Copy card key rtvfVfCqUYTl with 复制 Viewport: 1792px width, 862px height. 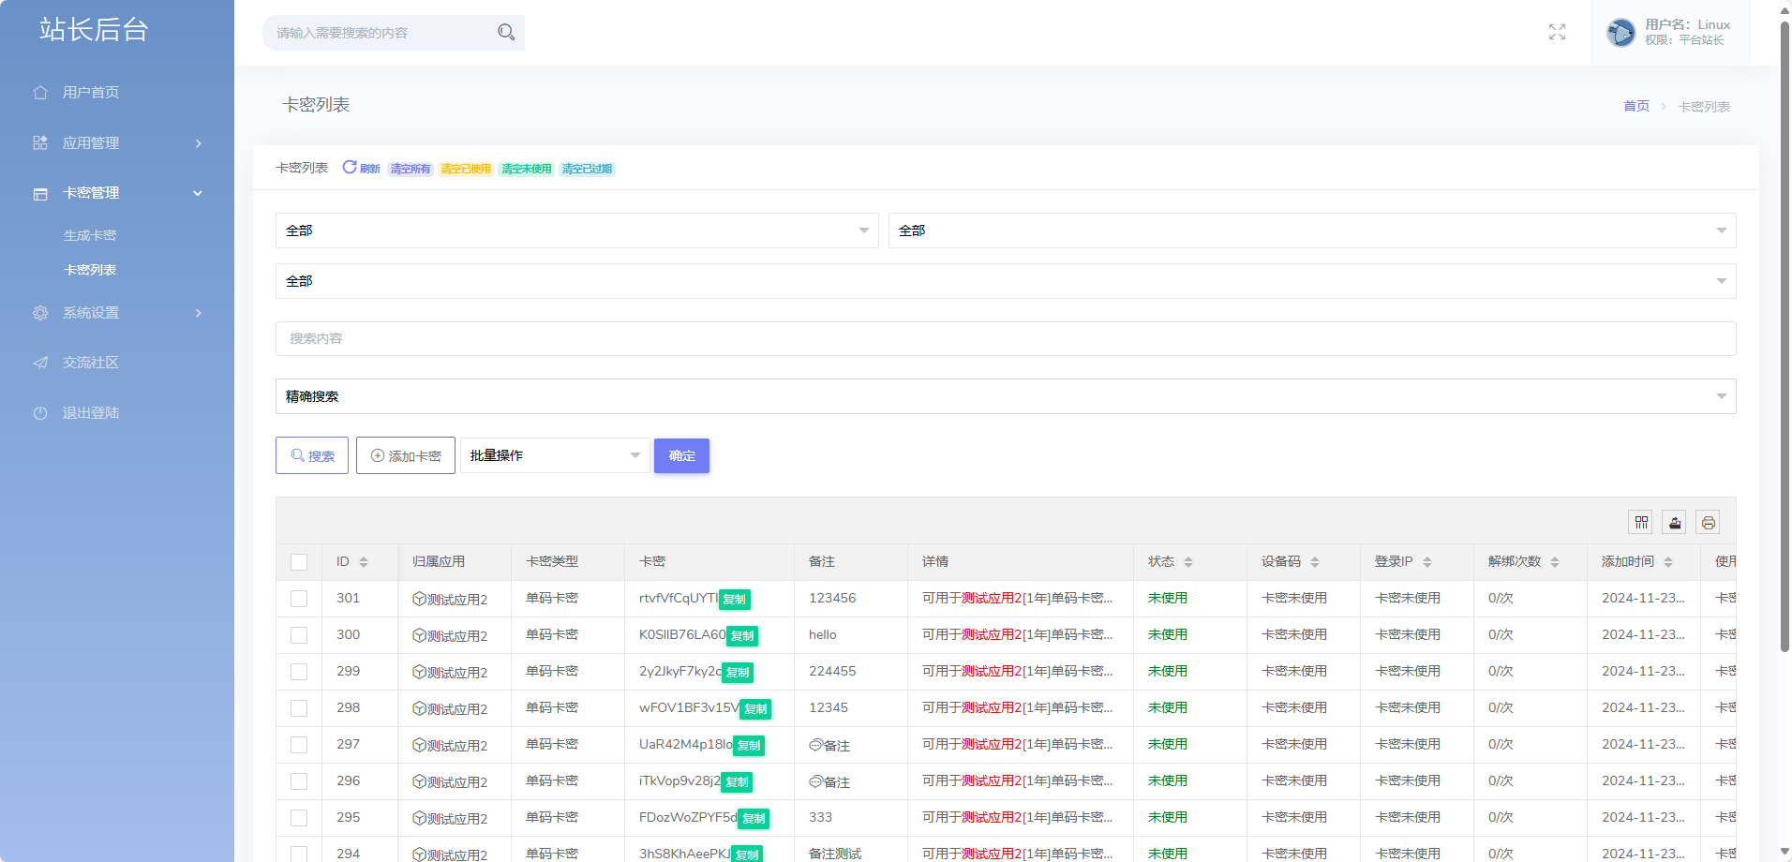click(x=735, y=600)
